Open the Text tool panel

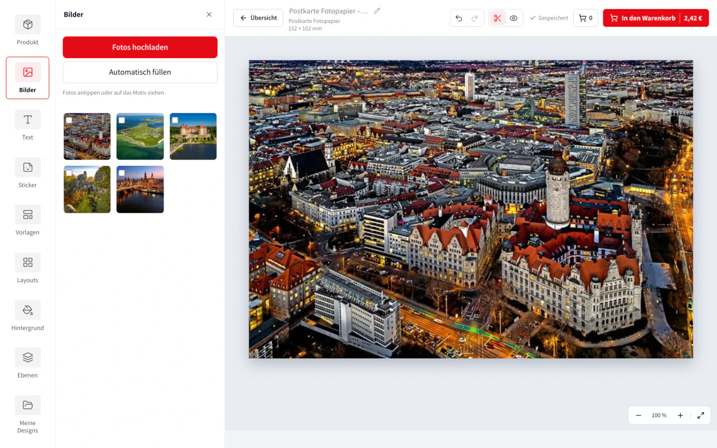tap(27, 126)
